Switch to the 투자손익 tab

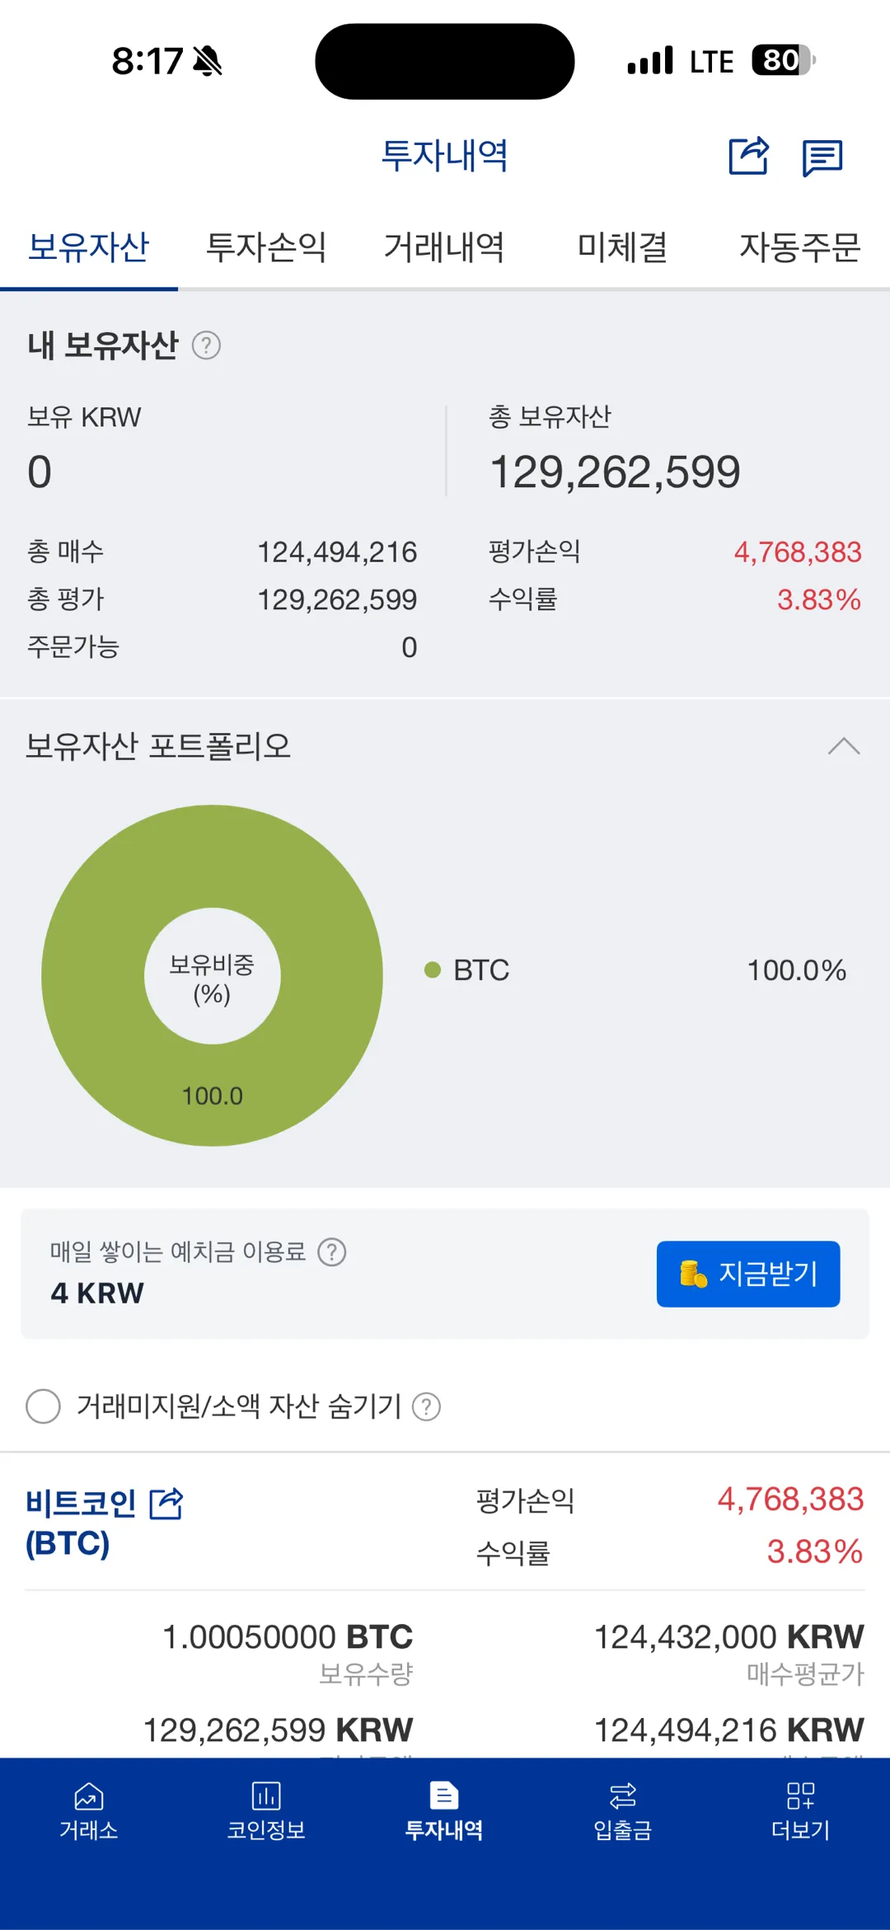266,247
